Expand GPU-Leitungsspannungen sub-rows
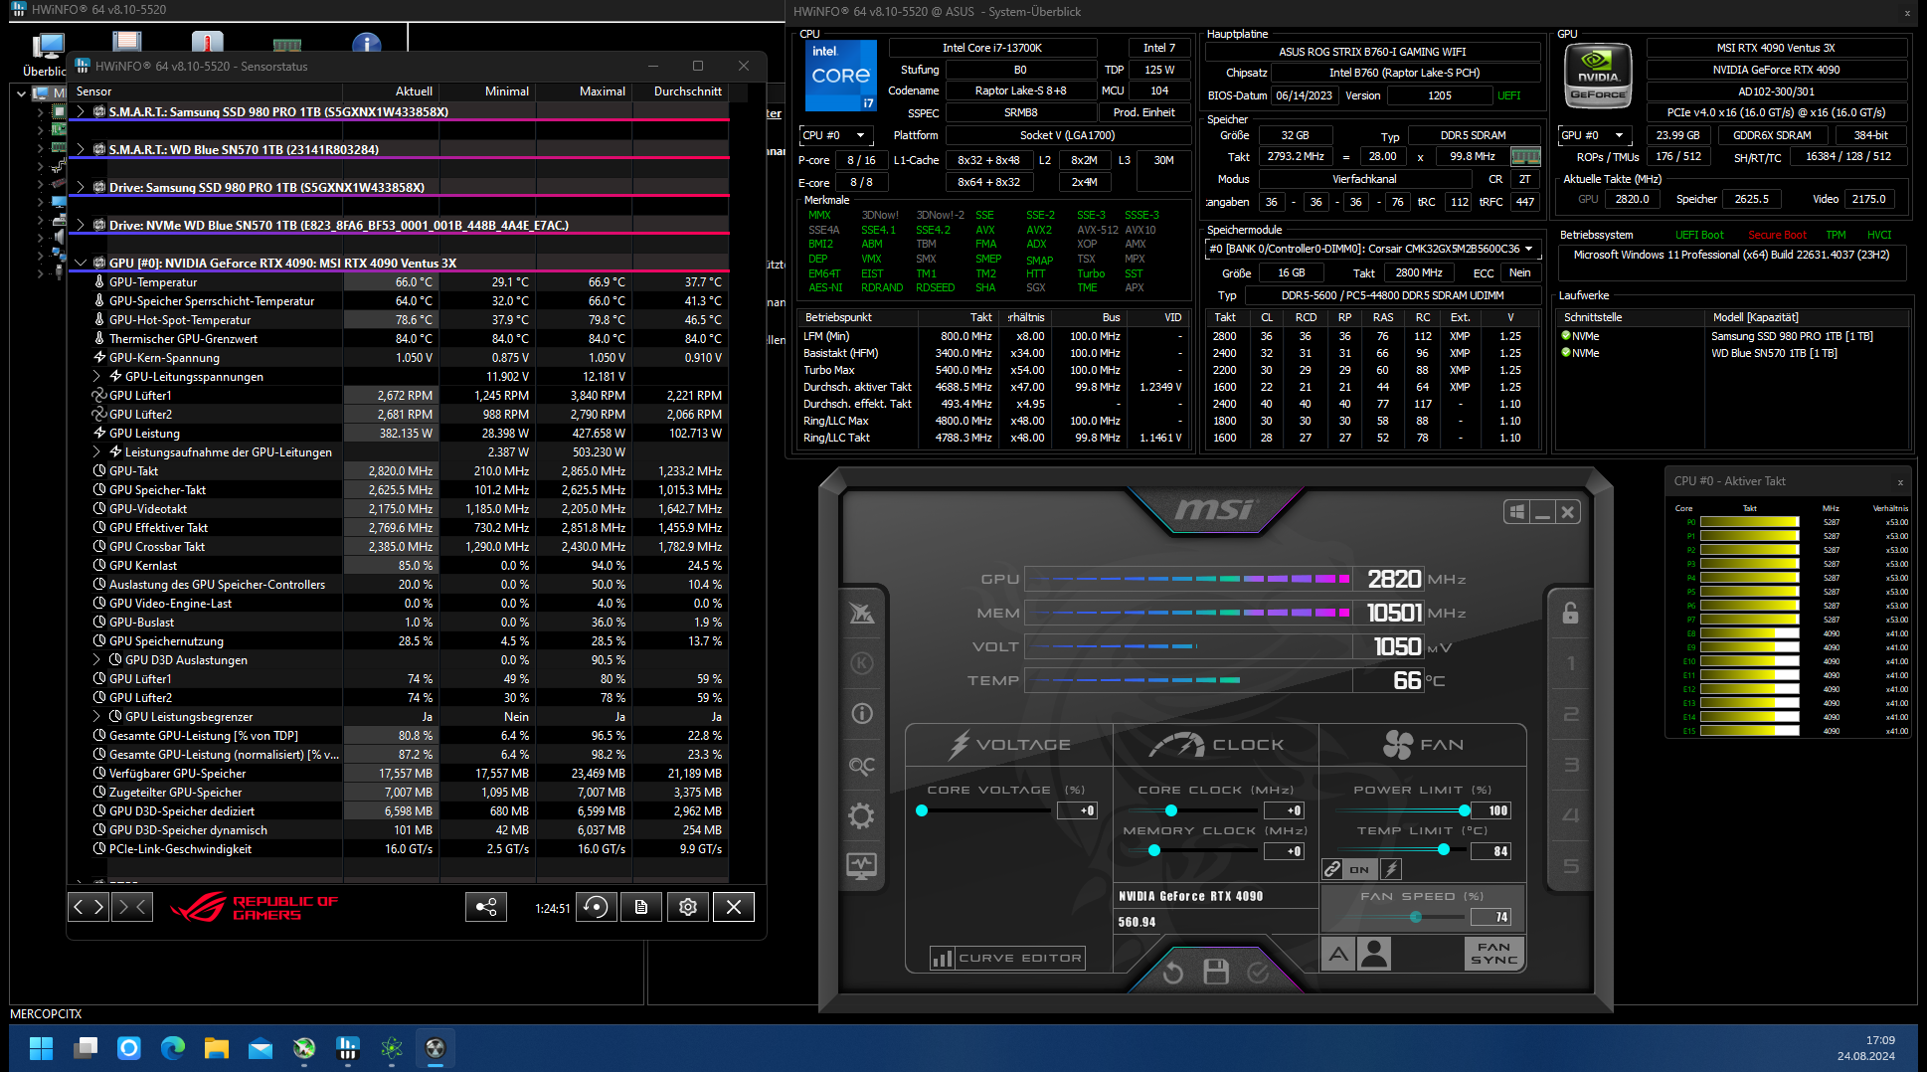Screen dimensions: 1927x1072 (97, 377)
